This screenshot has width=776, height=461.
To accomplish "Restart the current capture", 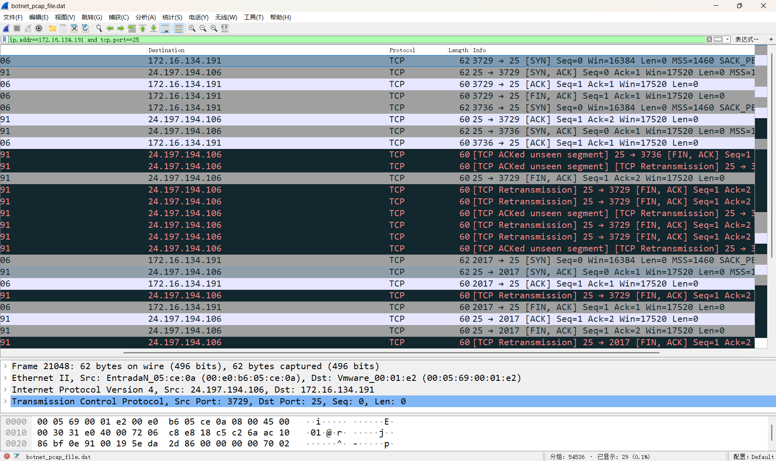I will (28, 28).
